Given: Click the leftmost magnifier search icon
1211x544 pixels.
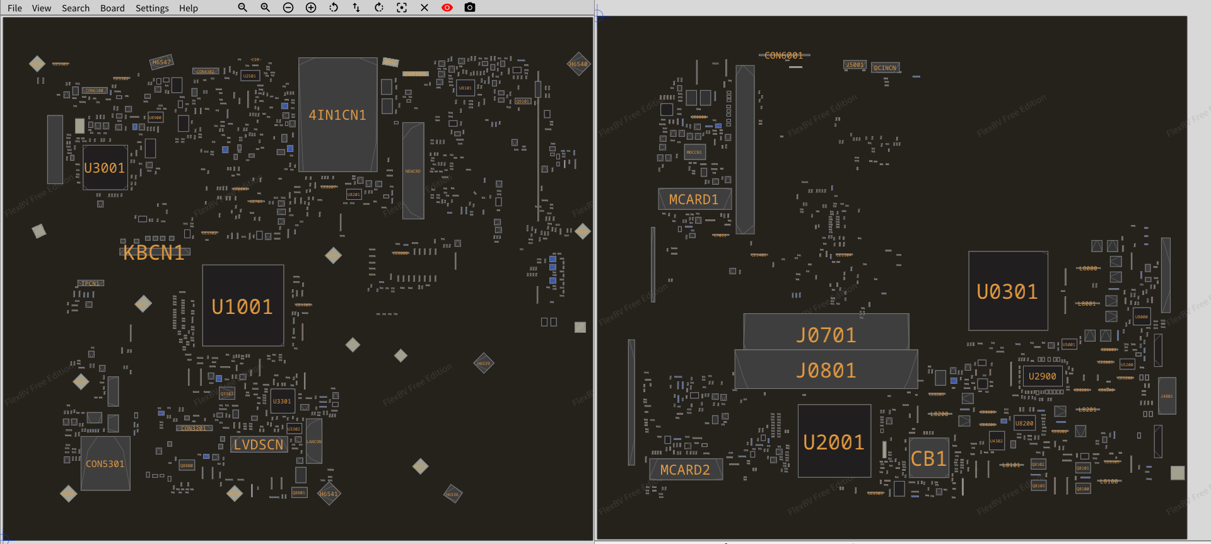Looking at the screenshot, I should pos(242,8).
